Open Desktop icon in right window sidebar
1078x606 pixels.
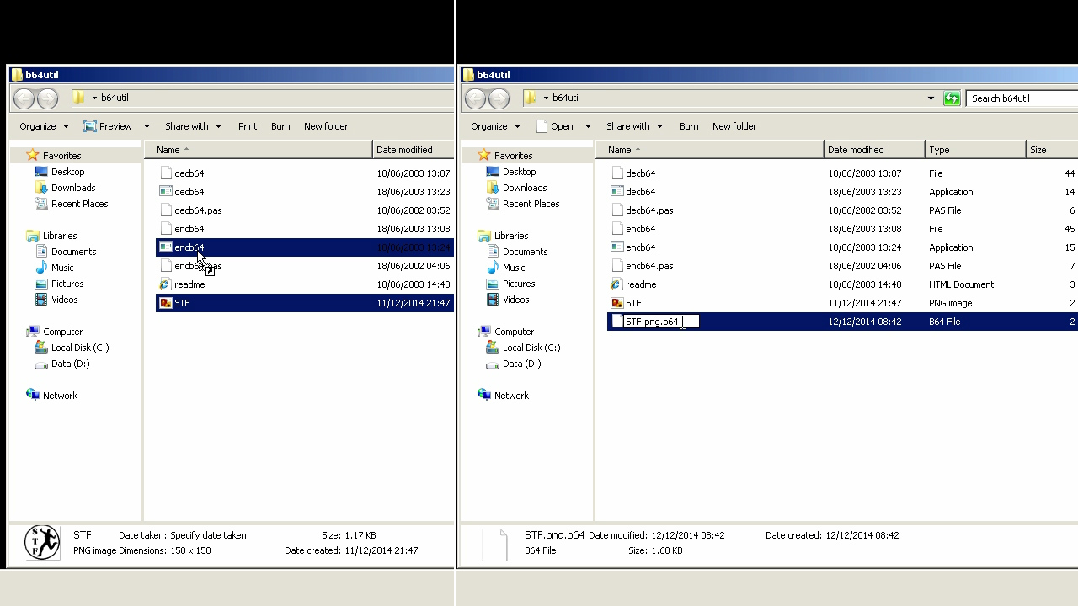(493, 172)
